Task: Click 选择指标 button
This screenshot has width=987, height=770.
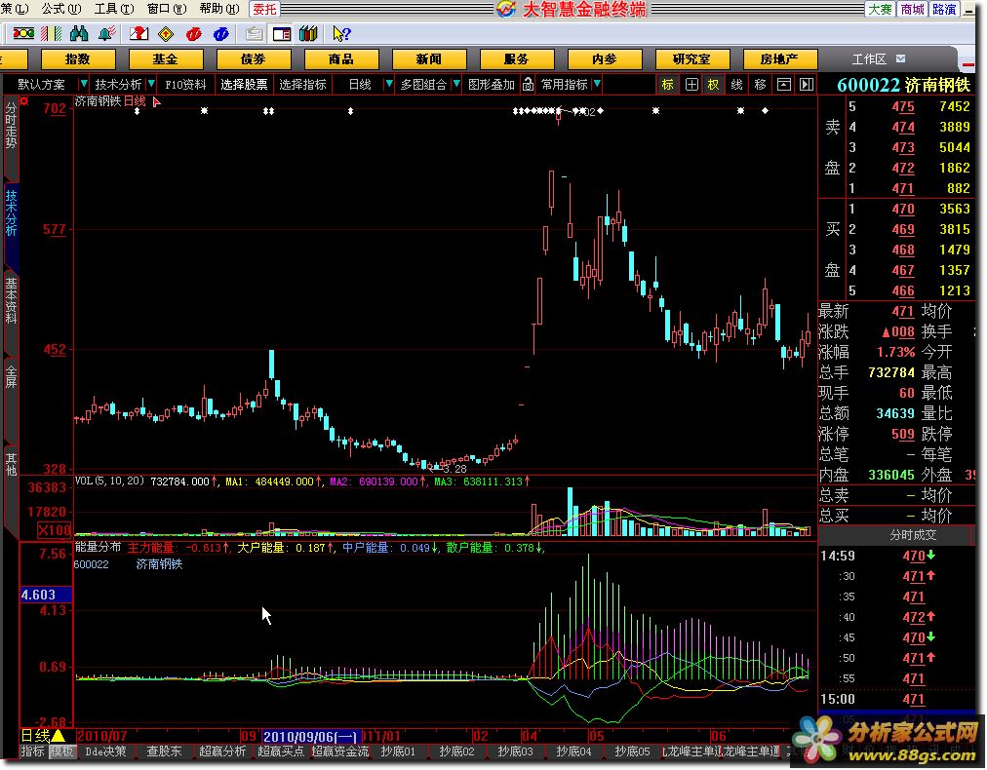Action: tap(302, 84)
